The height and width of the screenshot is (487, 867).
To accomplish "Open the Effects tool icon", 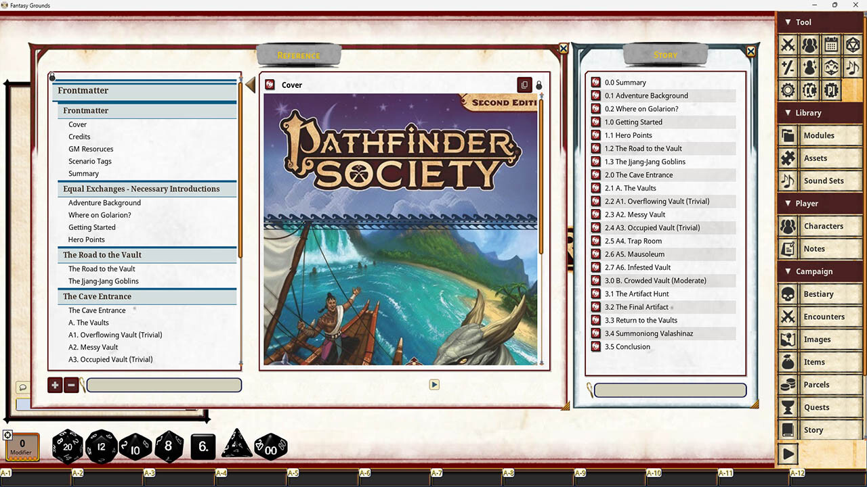I will 810,67.
